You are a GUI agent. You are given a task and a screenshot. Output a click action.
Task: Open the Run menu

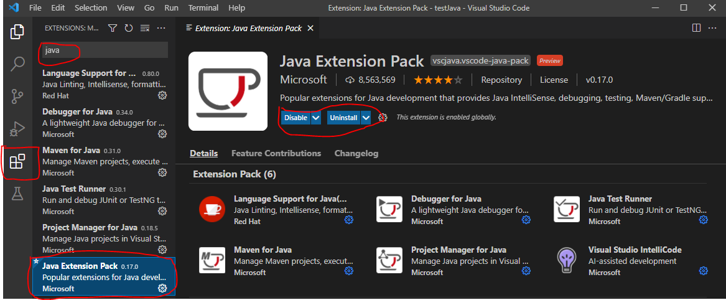pyautogui.click(x=171, y=8)
